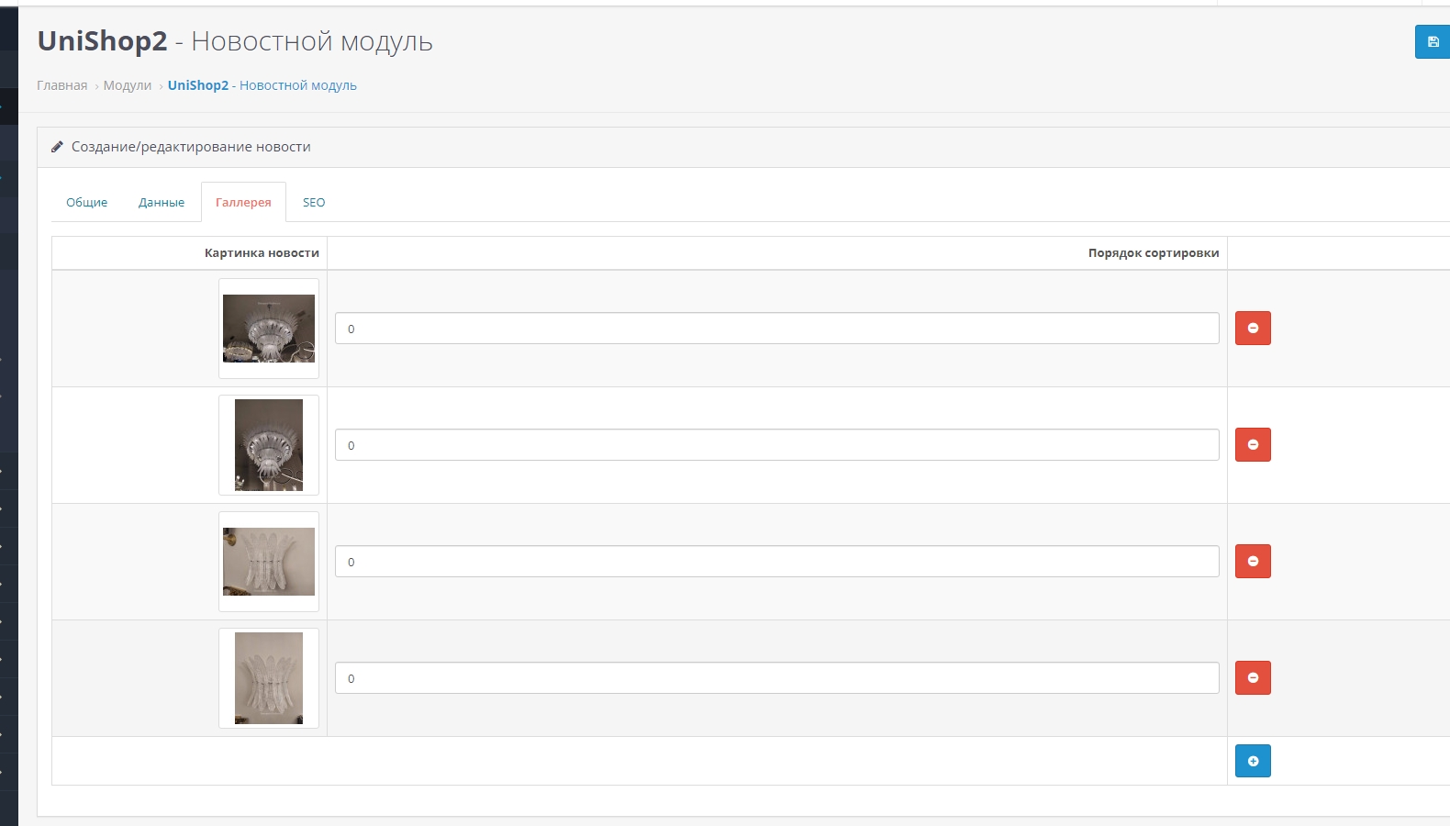The width and height of the screenshot is (1450, 826).
Task: Open the fourth wall sconce thumbnail
Action: (x=269, y=678)
